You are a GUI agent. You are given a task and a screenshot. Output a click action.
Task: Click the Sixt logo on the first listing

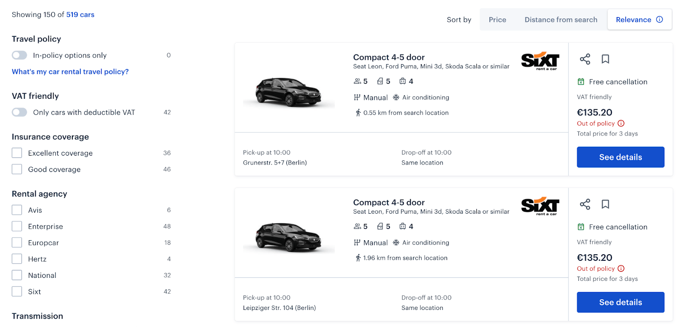point(540,60)
